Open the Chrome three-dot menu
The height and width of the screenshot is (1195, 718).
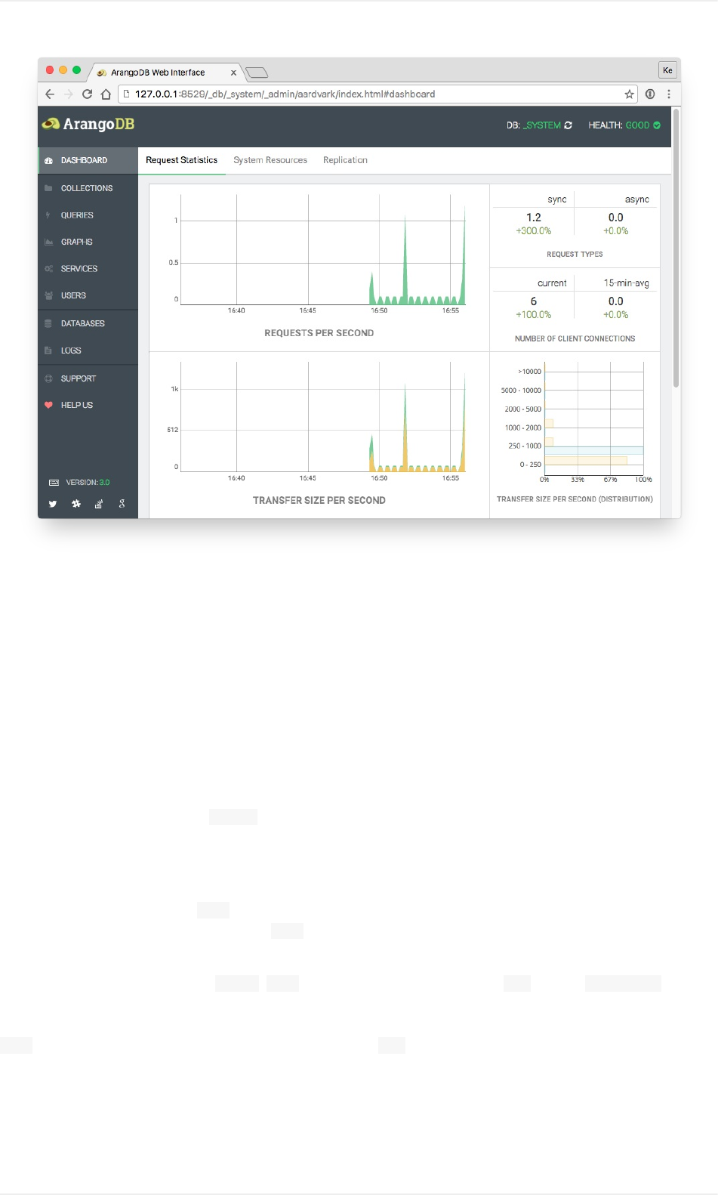(669, 94)
